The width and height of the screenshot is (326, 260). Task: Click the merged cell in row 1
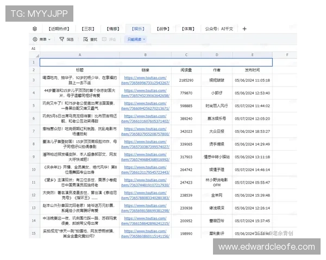pyautogui.click(x=156, y=62)
